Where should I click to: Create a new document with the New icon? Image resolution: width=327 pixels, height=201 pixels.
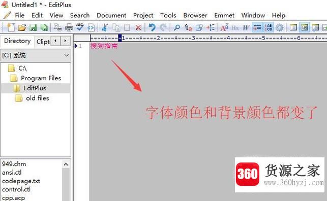11,27
